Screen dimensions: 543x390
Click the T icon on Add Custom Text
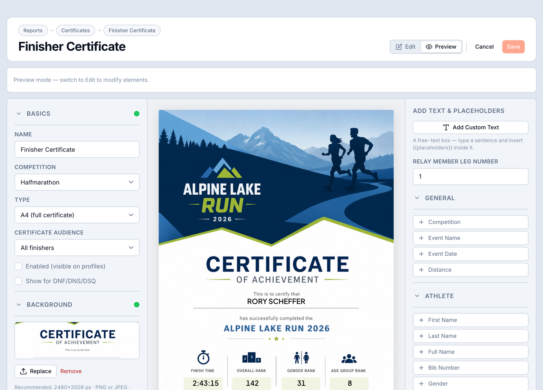tap(446, 127)
